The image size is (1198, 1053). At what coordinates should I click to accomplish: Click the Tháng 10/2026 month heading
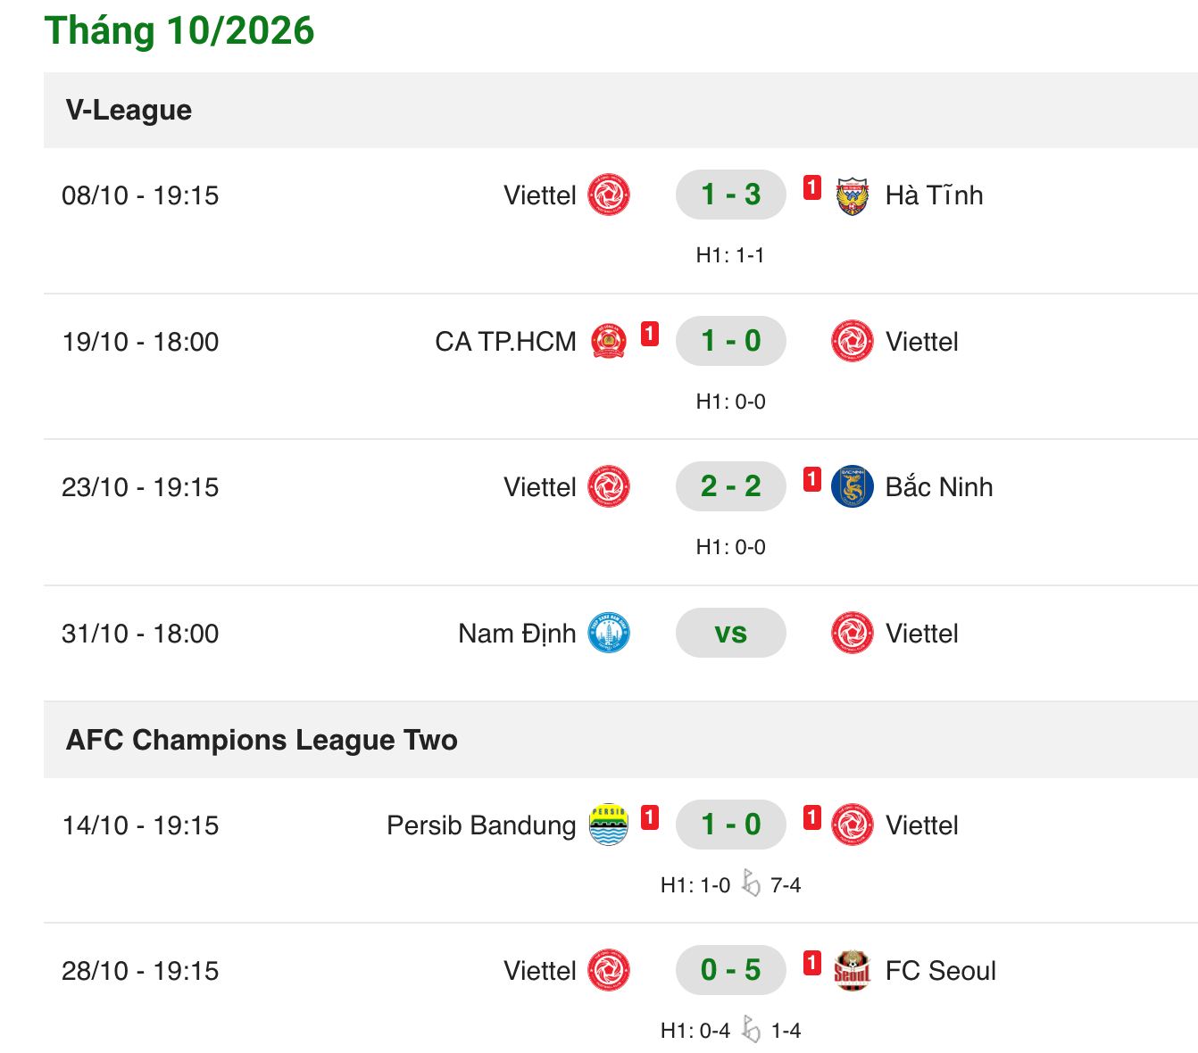(179, 30)
